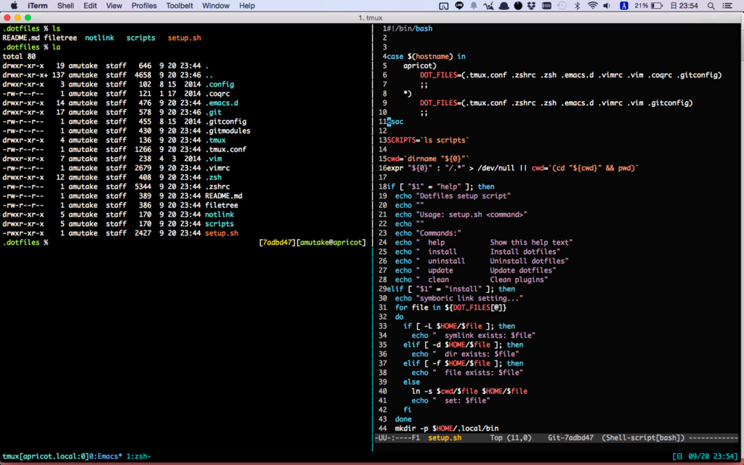Click '[amutake@apricot]' in right prompt
This screenshot has height=465, width=744.
pyautogui.click(x=331, y=243)
